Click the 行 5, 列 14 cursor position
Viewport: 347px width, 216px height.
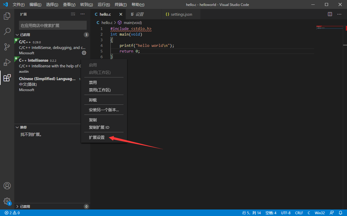(x=252, y=213)
